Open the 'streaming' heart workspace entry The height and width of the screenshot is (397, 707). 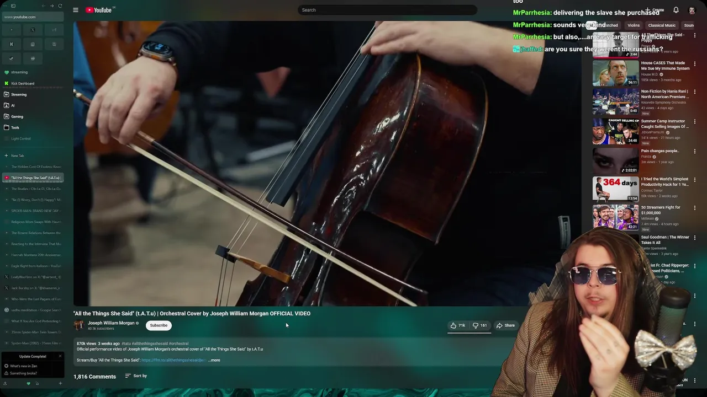(33, 72)
